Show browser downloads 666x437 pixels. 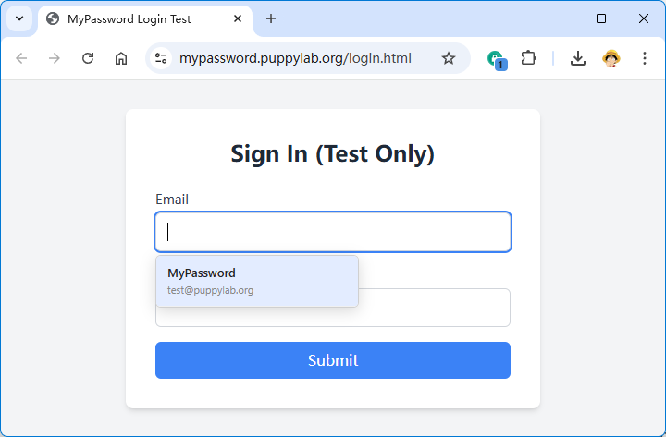coord(578,58)
